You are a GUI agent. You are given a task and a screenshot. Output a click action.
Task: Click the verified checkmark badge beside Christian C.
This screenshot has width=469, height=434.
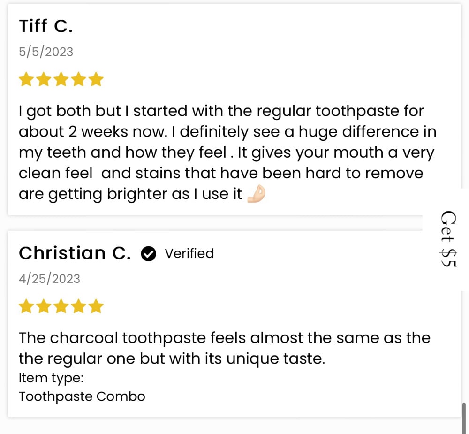(x=149, y=254)
